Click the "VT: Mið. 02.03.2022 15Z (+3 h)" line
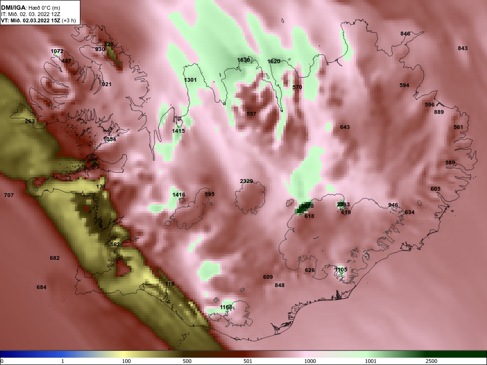487x365 pixels. tap(38, 20)
